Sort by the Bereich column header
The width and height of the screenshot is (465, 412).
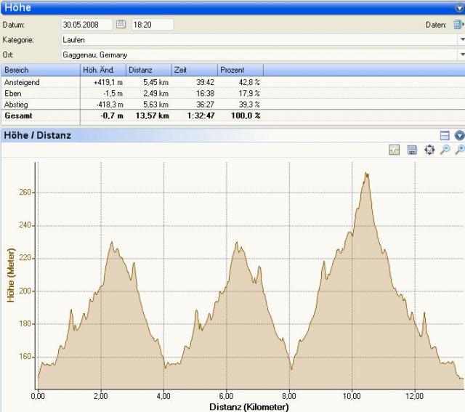point(40,70)
